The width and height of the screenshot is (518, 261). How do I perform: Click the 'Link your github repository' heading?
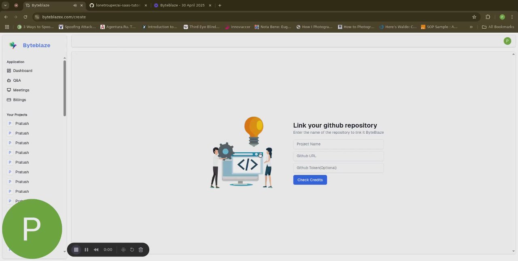pos(335,125)
